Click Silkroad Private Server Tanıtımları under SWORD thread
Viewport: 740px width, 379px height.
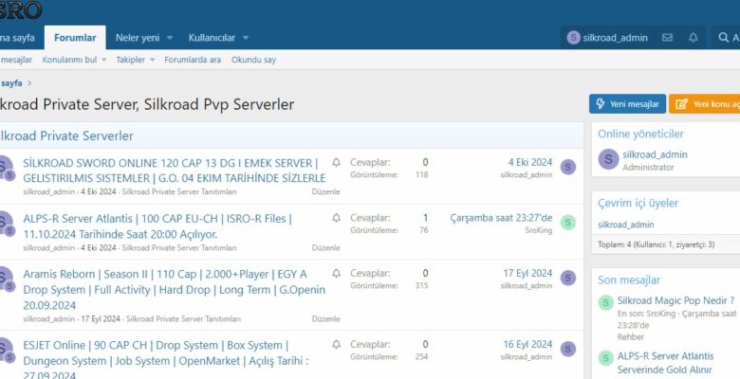coord(179,191)
